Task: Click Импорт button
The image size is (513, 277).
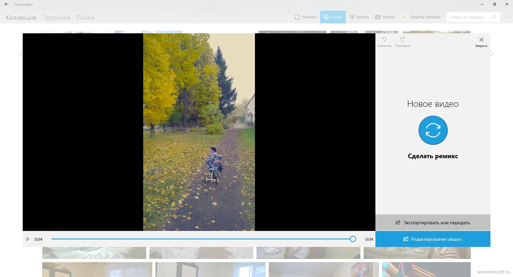Action: pyautogui.click(x=385, y=17)
